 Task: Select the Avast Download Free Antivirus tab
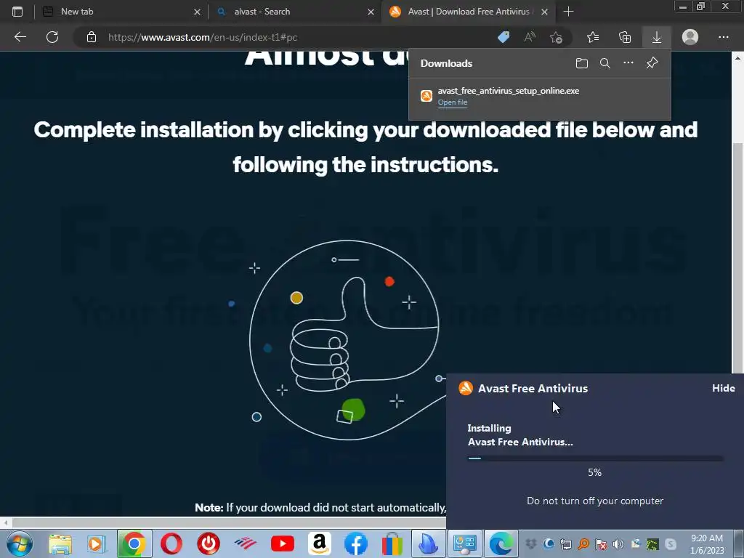click(x=469, y=12)
